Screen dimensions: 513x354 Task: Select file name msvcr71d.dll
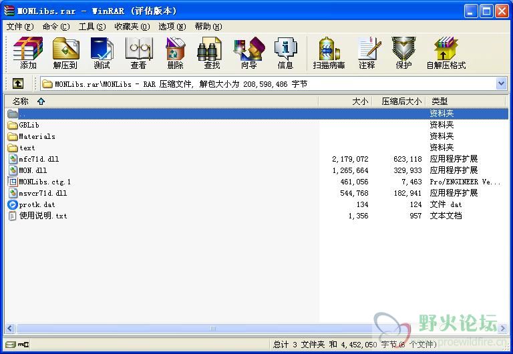click(43, 193)
